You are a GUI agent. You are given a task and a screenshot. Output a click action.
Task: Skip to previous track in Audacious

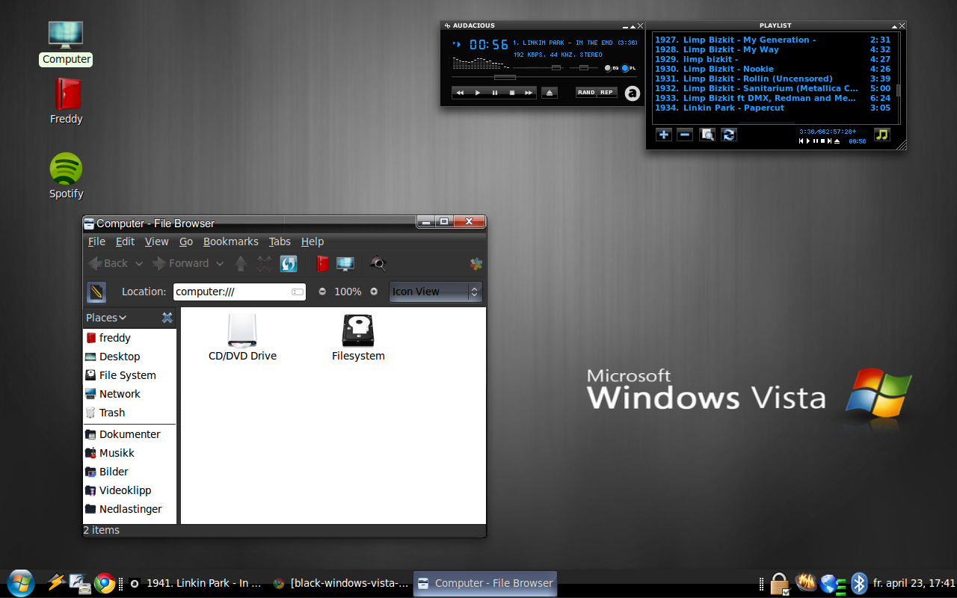click(460, 93)
